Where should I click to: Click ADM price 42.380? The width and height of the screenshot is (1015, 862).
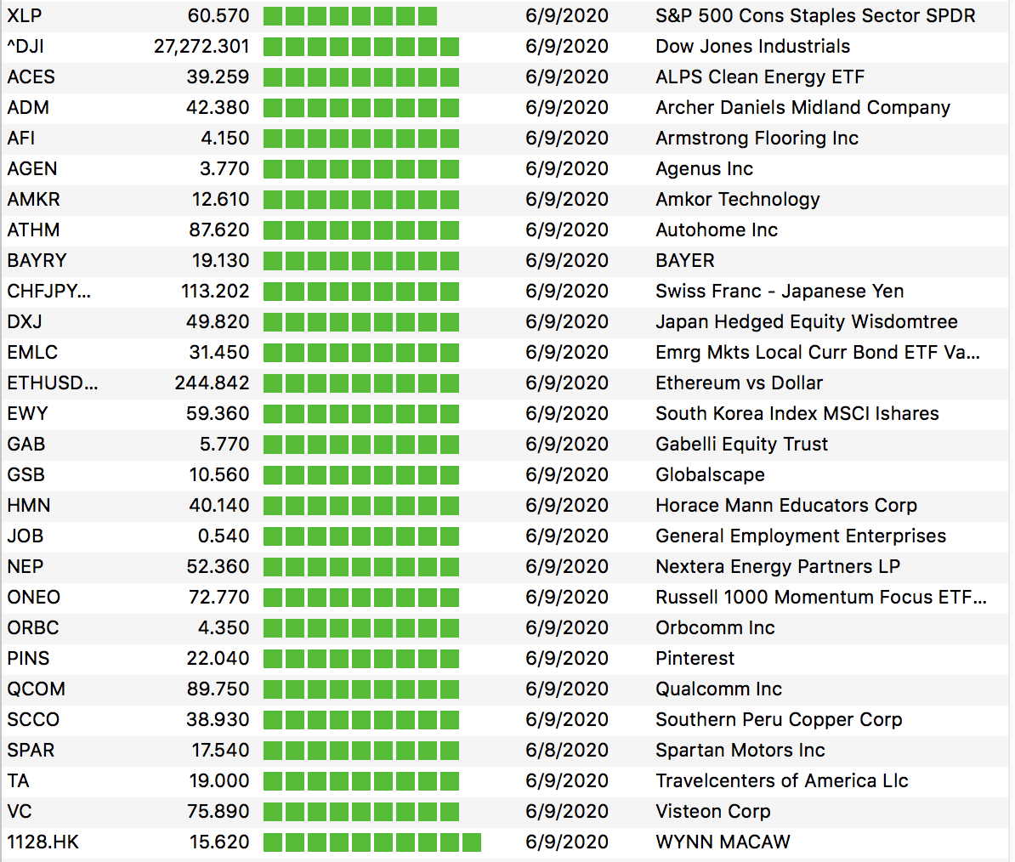point(218,107)
